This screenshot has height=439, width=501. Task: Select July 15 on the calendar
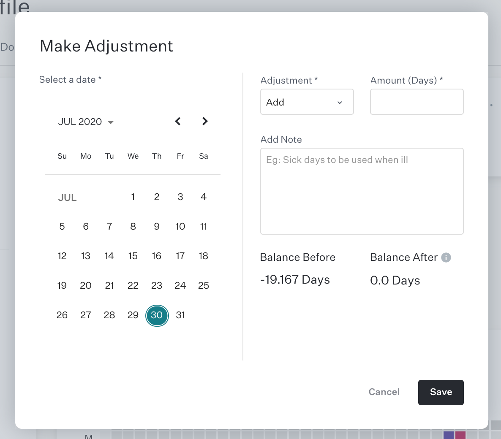(x=133, y=256)
